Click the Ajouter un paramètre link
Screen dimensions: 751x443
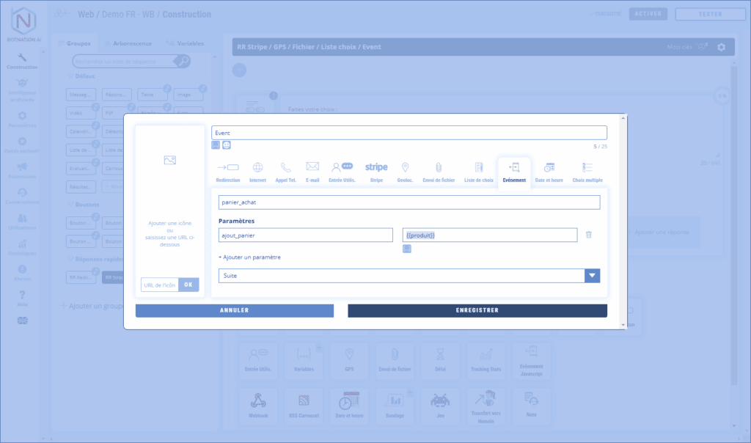(249, 257)
